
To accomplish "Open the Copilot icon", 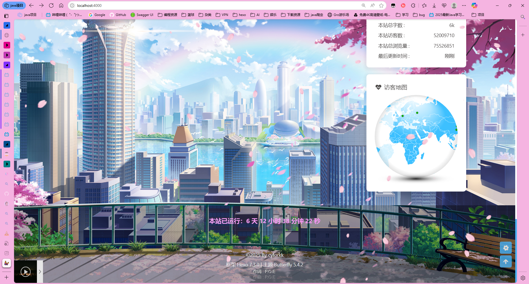I will click(474, 6).
